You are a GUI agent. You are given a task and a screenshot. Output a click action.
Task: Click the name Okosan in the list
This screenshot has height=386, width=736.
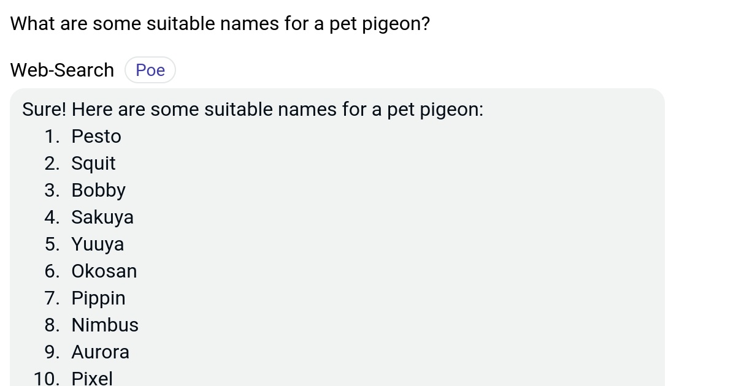pyautogui.click(x=104, y=271)
